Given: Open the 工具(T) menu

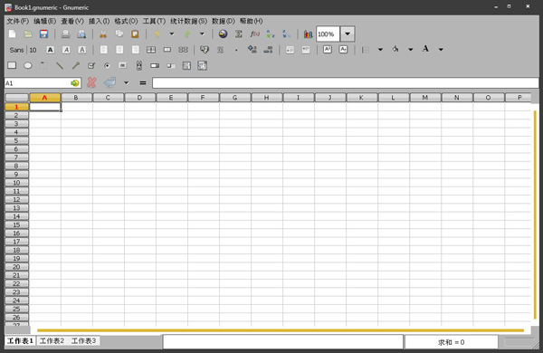Looking at the screenshot, I should tap(154, 21).
